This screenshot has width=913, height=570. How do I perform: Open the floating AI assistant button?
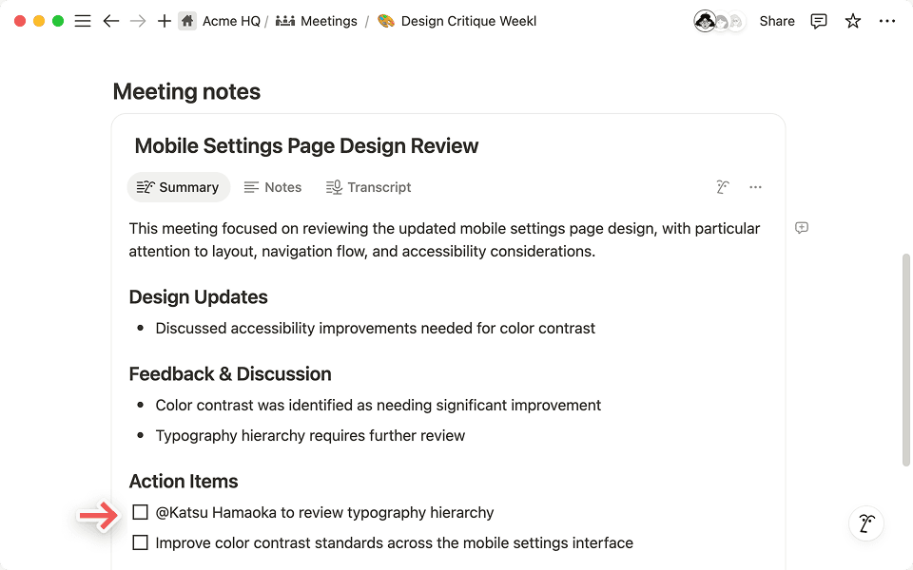pos(865,523)
